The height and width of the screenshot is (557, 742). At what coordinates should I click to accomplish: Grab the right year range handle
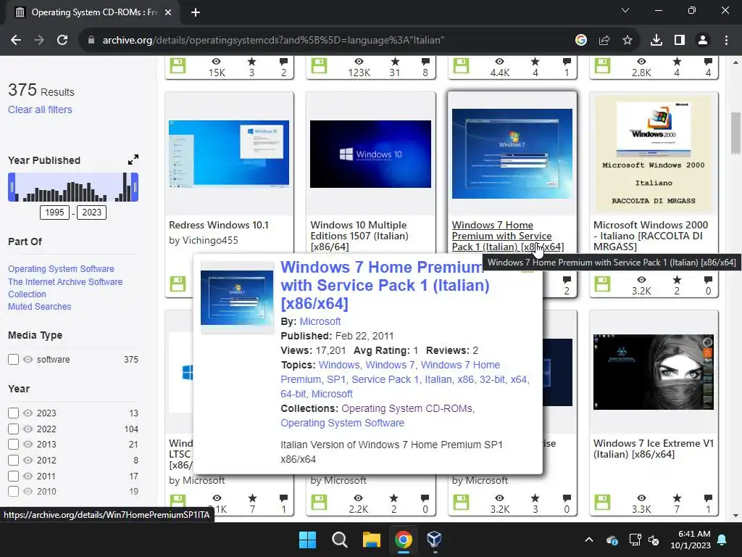click(x=135, y=187)
